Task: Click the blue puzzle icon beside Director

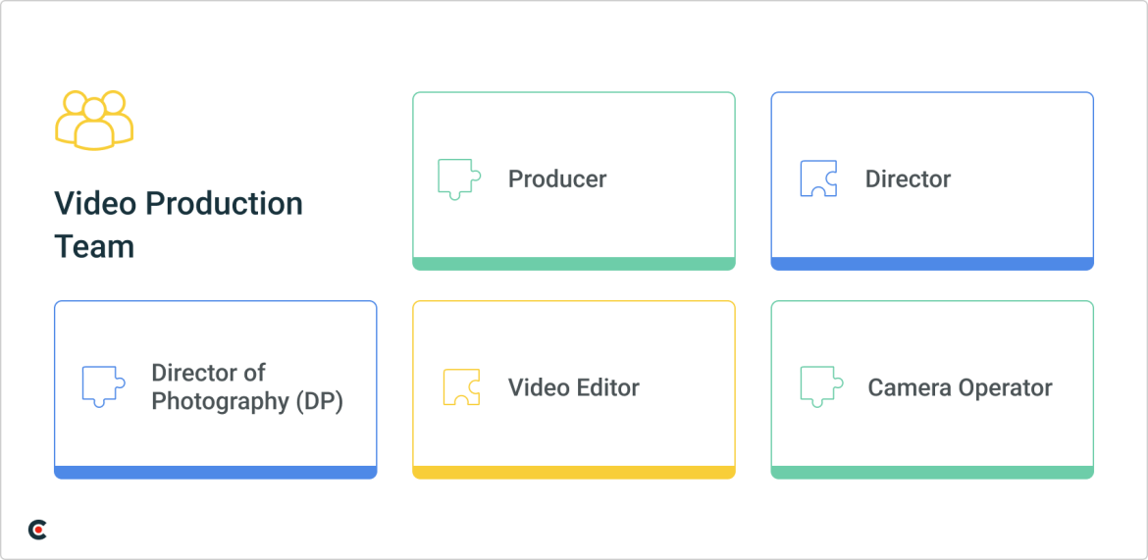Action: click(x=818, y=179)
